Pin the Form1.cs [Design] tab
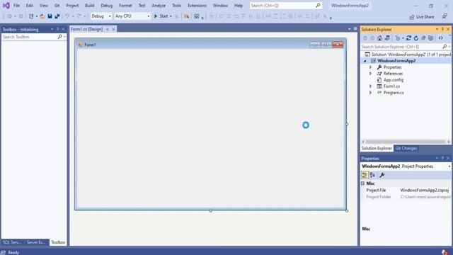This screenshot has width=453, height=255. [x=108, y=29]
